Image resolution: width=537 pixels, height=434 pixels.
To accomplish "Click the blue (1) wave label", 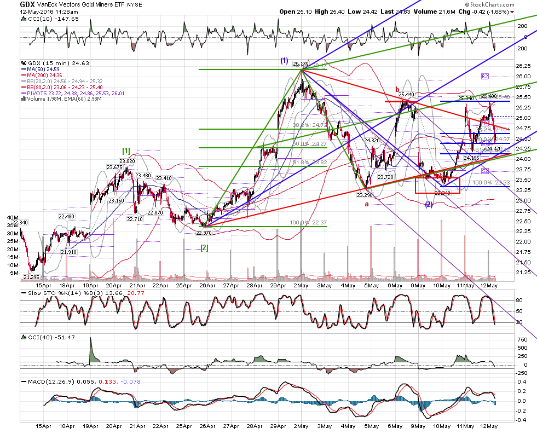I will (x=284, y=61).
